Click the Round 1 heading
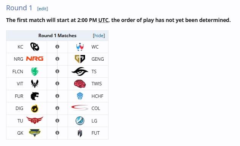Screen dimensions: 240x146 pos(19,8)
